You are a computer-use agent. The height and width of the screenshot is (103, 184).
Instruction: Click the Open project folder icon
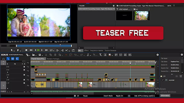[33, 55]
